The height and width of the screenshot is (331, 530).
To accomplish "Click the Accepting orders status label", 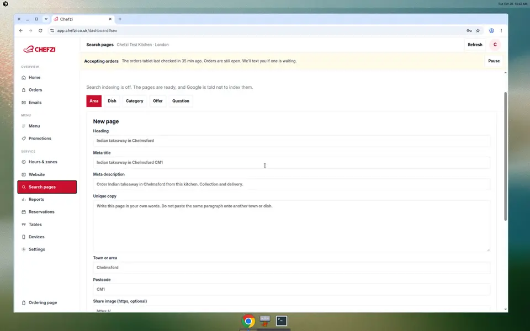I will coord(101,61).
